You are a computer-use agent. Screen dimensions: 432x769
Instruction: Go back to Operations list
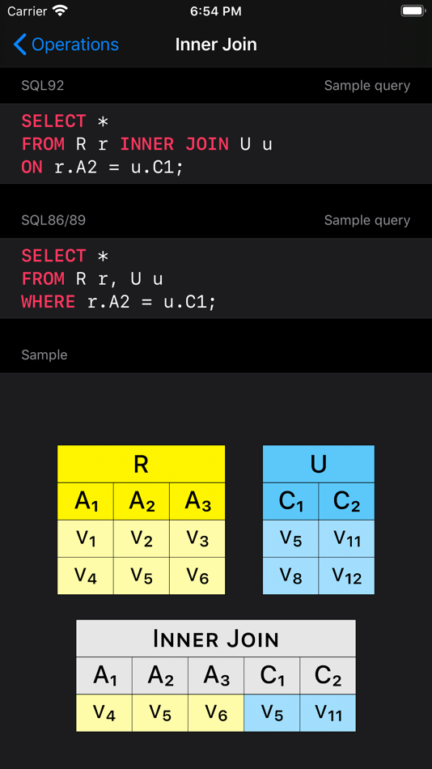pyautogui.click(x=66, y=45)
